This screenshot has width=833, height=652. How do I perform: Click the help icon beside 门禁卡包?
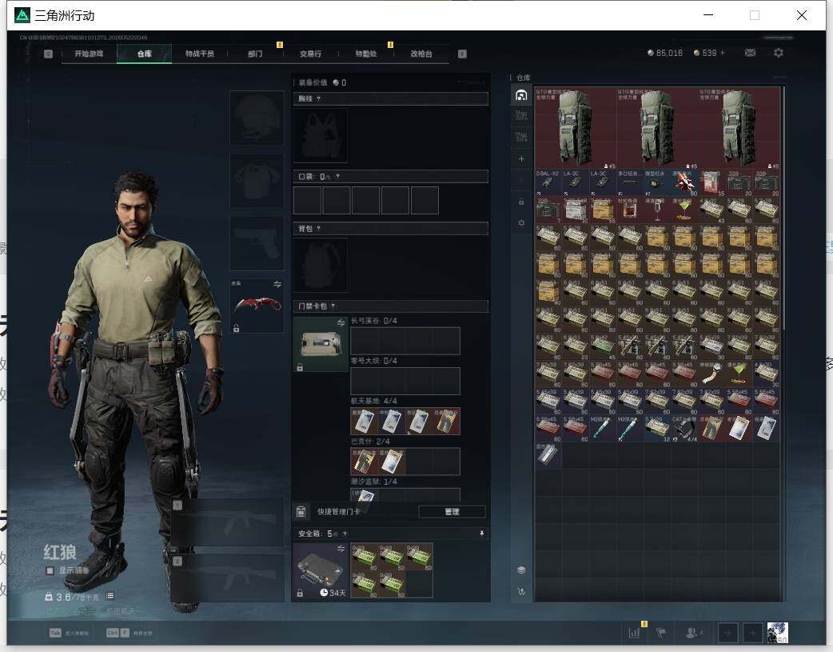tap(333, 306)
